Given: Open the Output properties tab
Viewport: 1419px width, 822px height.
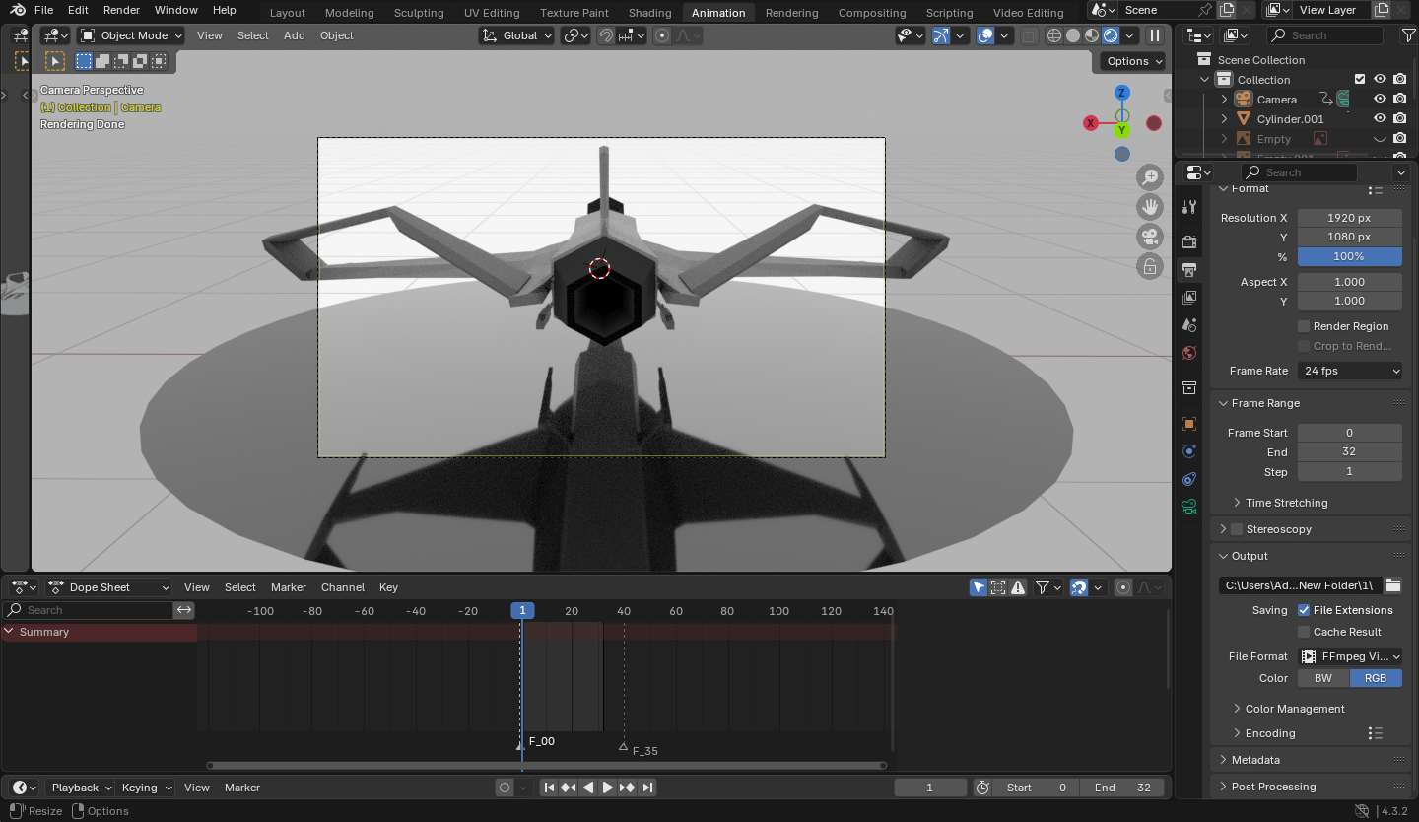Looking at the screenshot, I should pyautogui.click(x=1189, y=269).
